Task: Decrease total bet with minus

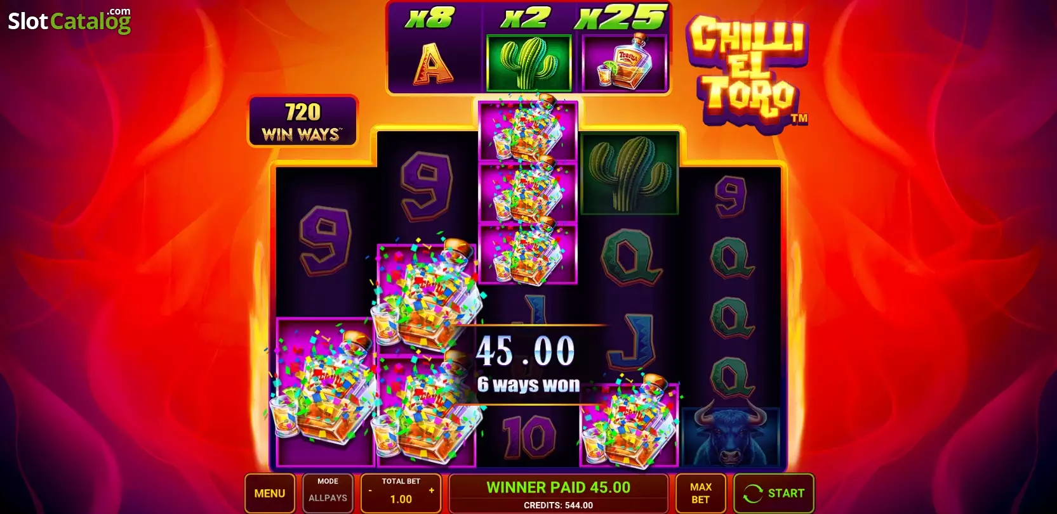Action: tap(370, 491)
